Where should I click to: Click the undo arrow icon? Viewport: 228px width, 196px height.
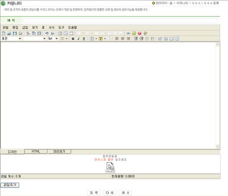click(x=47, y=33)
